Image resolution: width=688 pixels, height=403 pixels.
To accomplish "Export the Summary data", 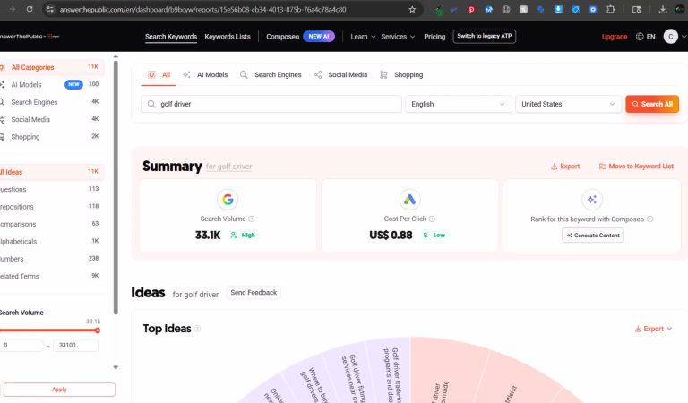I will [565, 167].
